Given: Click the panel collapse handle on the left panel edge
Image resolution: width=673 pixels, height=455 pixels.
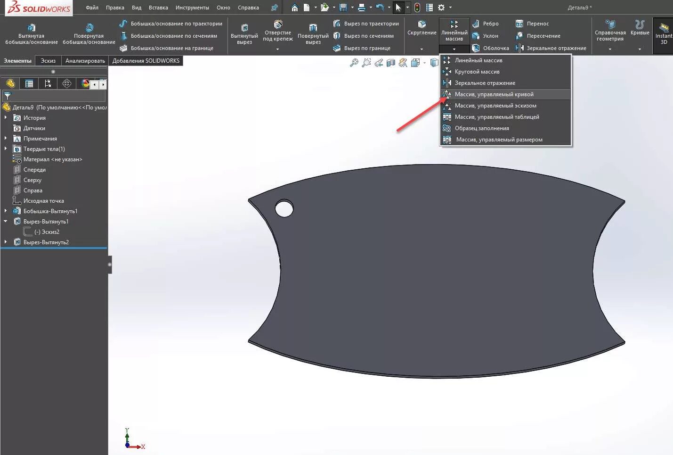Looking at the screenshot, I should coord(110,265).
